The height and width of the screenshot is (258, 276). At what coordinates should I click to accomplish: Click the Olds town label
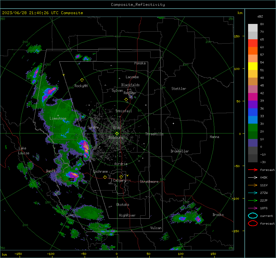(117, 128)
